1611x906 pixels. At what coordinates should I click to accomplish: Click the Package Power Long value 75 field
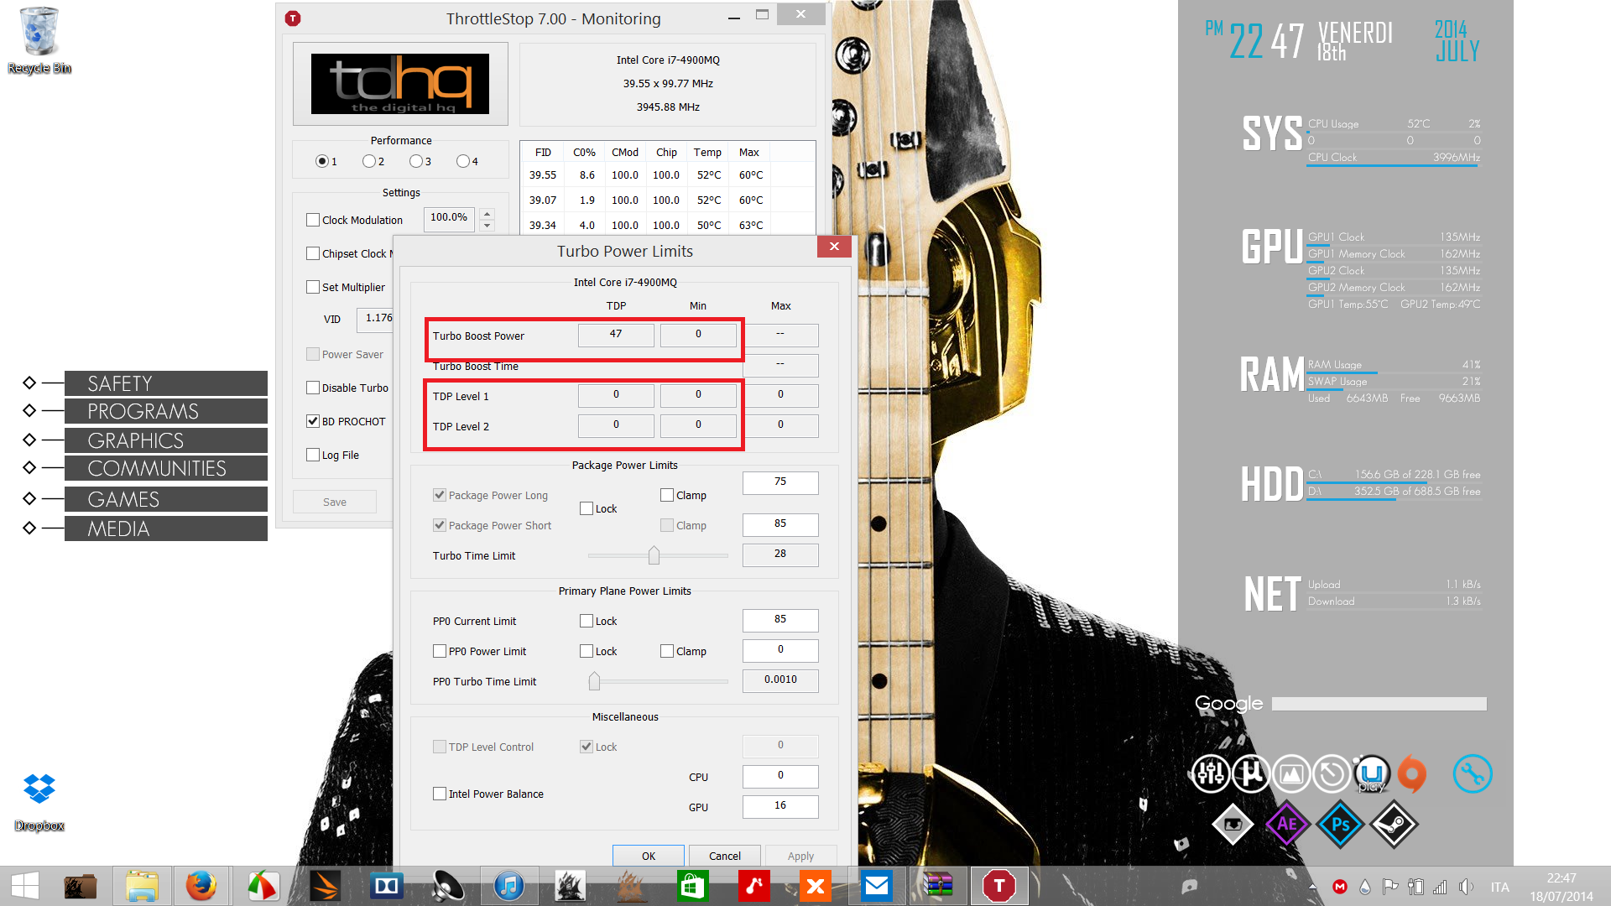780,482
